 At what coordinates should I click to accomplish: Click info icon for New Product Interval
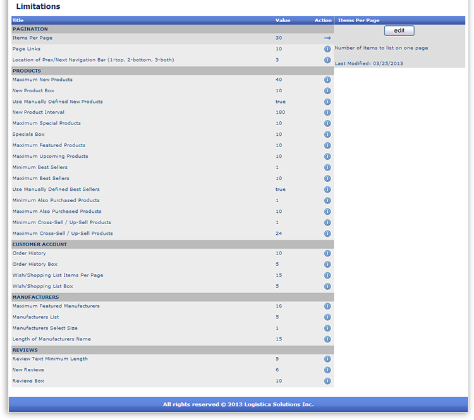[x=327, y=112]
